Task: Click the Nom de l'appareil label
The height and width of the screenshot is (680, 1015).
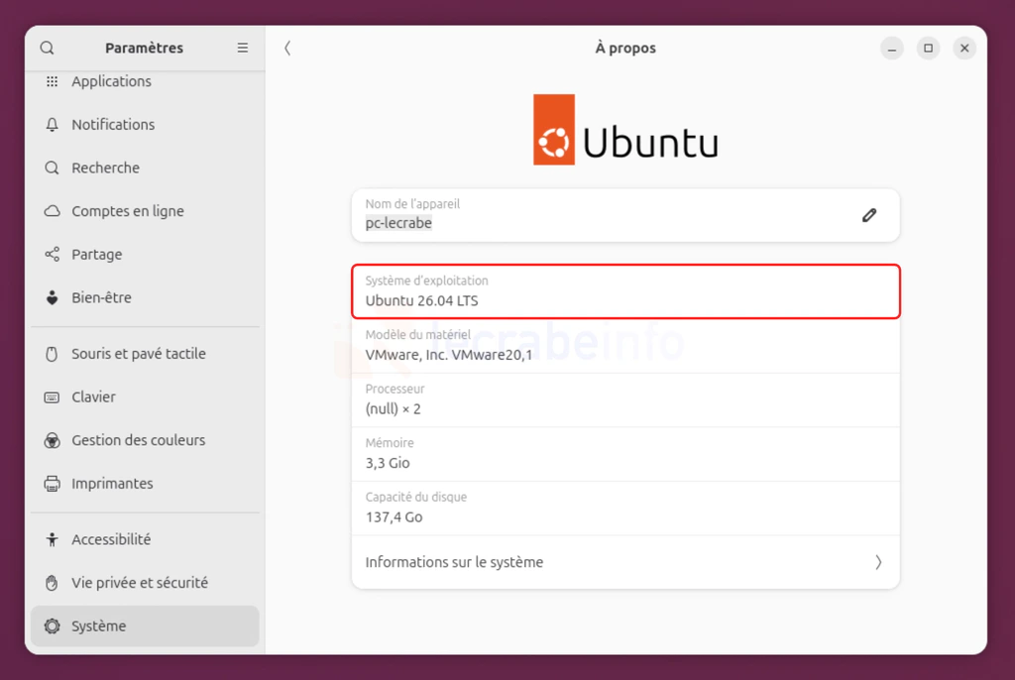Action: pos(412,204)
